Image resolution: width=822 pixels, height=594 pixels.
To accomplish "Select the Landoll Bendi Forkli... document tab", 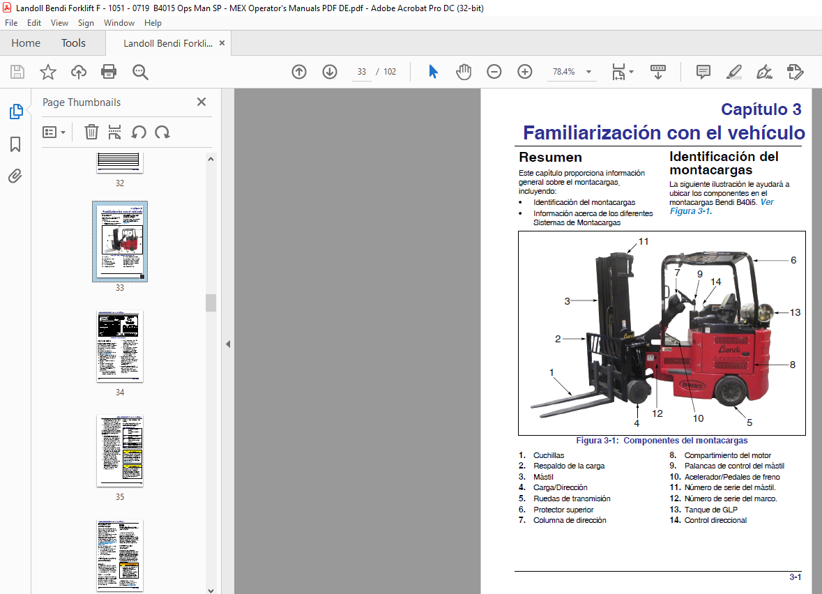I will pos(168,43).
